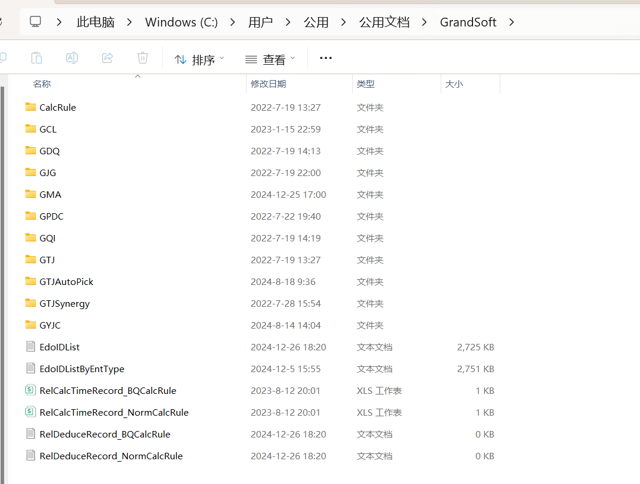Click the date 2023-1-15 22:59
The height and width of the screenshot is (484, 640).
point(285,129)
